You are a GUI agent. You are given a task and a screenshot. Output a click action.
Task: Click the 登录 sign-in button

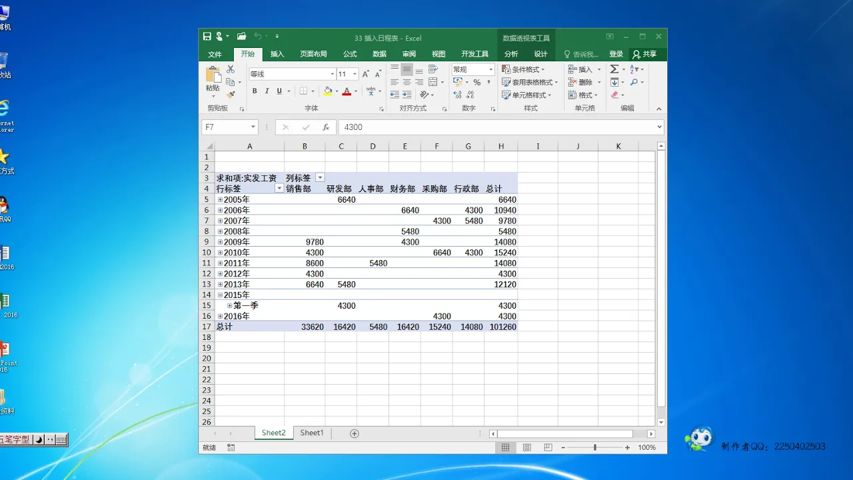pos(616,54)
